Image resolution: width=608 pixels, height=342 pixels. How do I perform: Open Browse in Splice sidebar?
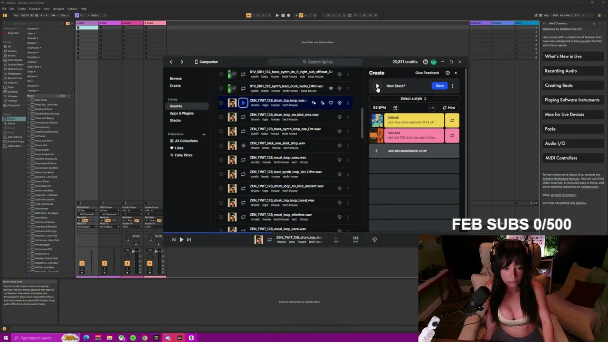tap(176, 78)
